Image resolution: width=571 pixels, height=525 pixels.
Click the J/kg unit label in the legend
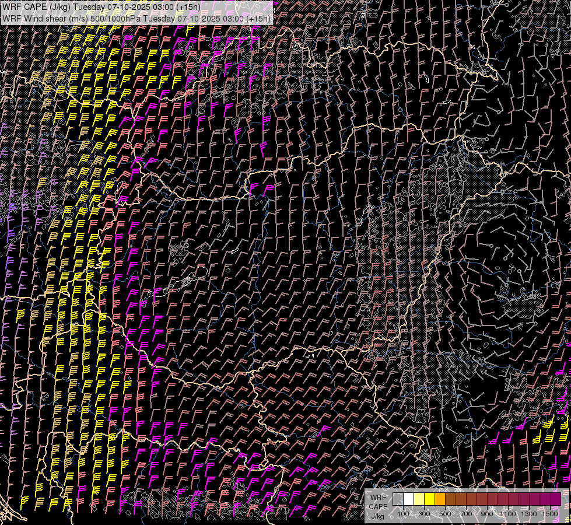(x=377, y=516)
